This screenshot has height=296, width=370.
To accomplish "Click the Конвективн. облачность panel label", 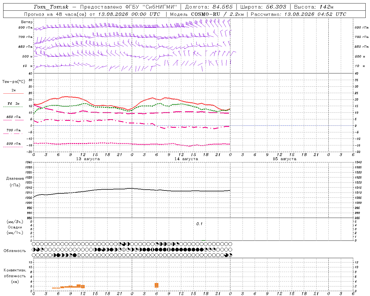I will (15, 276).
